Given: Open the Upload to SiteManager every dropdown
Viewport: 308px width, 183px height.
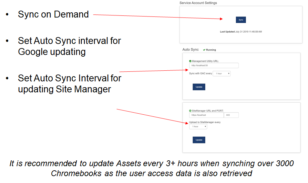Looking at the screenshot, I should [x=198, y=127].
